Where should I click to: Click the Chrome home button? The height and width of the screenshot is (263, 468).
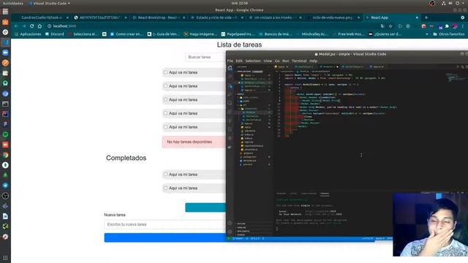(39, 26)
